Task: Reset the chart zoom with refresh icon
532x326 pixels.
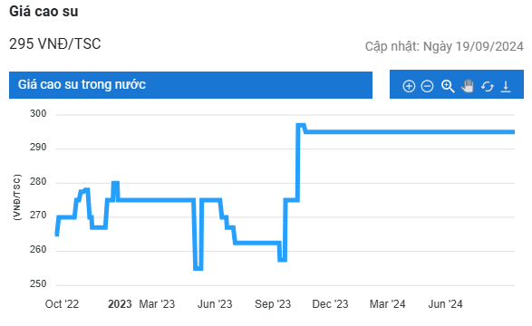Action: coord(488,86)
